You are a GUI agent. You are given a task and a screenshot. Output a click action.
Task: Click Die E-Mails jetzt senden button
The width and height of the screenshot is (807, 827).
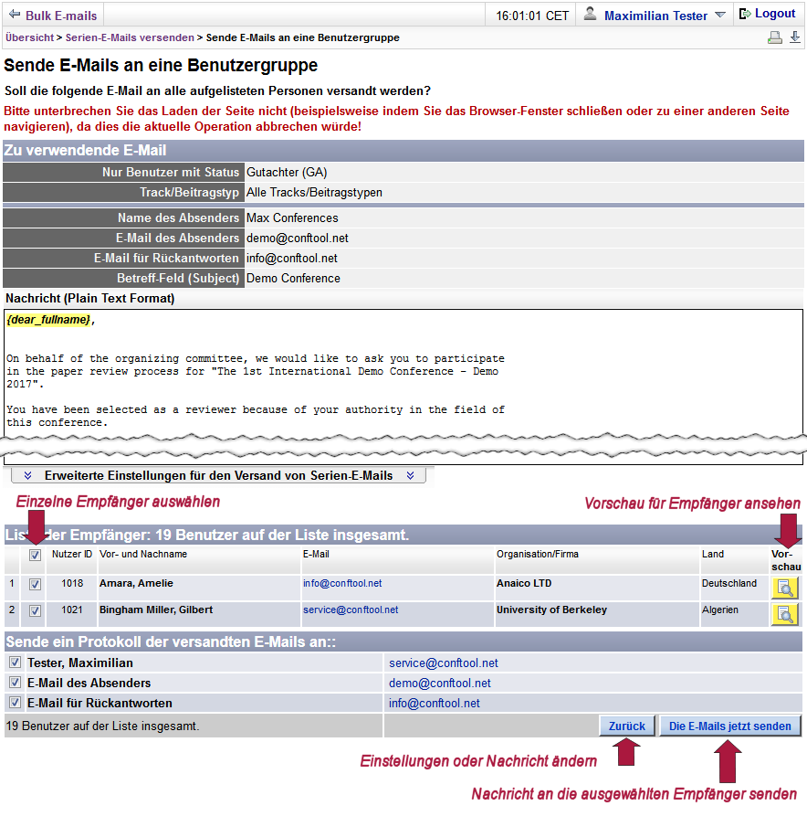(730, 726)
